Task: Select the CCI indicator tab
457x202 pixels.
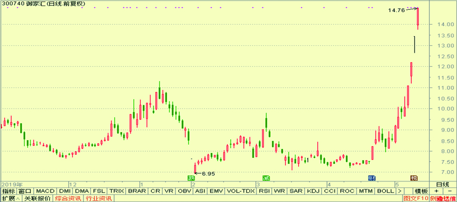Action: (x=330, y=191)
